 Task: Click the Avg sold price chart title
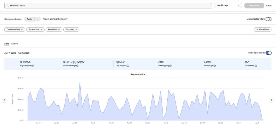pyautogui.click(x=138, y=74)
